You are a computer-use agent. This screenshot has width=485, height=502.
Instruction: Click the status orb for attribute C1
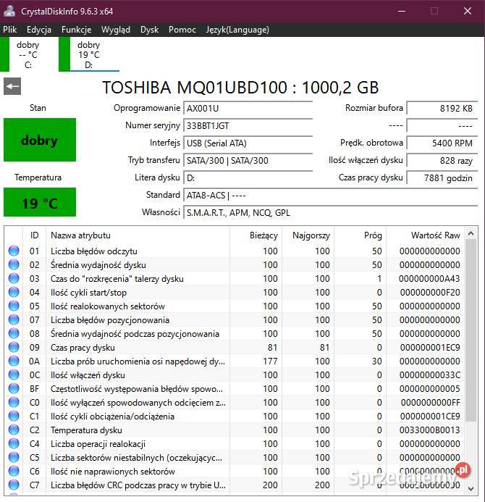[x=14, y=416]
